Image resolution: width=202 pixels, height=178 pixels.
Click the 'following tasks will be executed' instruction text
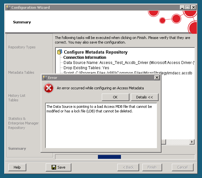tap(123, 40)
